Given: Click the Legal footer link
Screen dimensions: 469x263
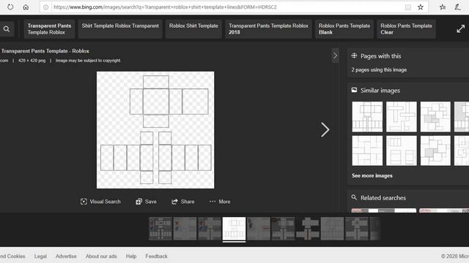Looking at the screenshot, I should click(40, 256).
